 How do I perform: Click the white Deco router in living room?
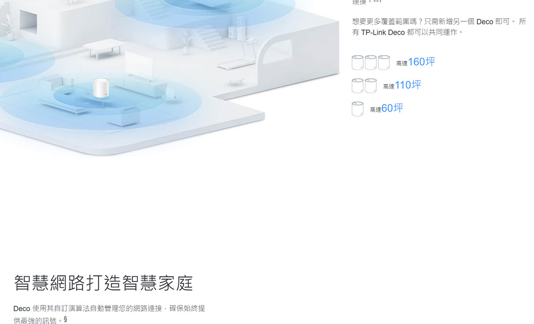(x=101, y=88)
